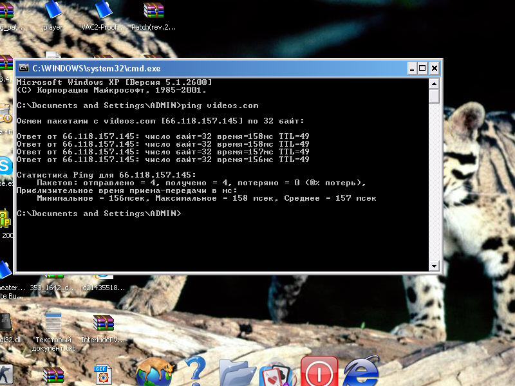
Task: Launch the playing cards game icon
Action: [277, 373]
